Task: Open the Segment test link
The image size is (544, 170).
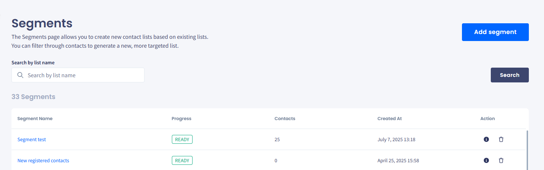Action: (x=32, y=139)
